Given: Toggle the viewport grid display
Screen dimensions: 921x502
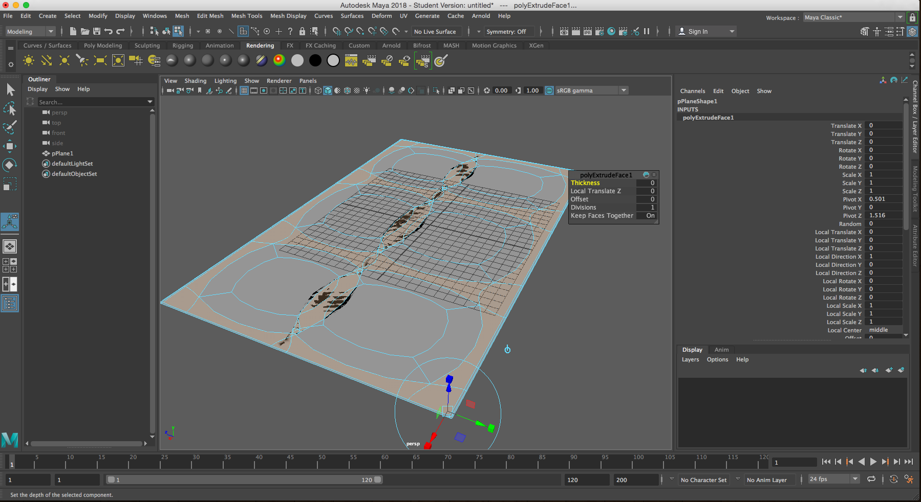Looking at the screenshot, I should click(244, 90).
